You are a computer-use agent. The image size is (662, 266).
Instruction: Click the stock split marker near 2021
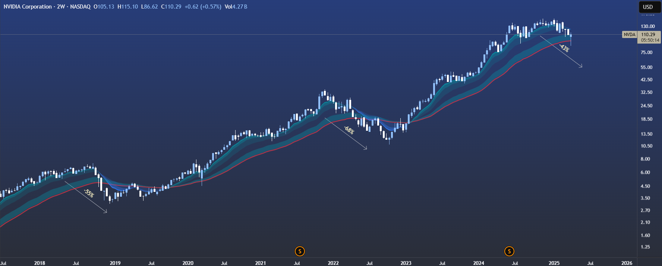point(300,251)
